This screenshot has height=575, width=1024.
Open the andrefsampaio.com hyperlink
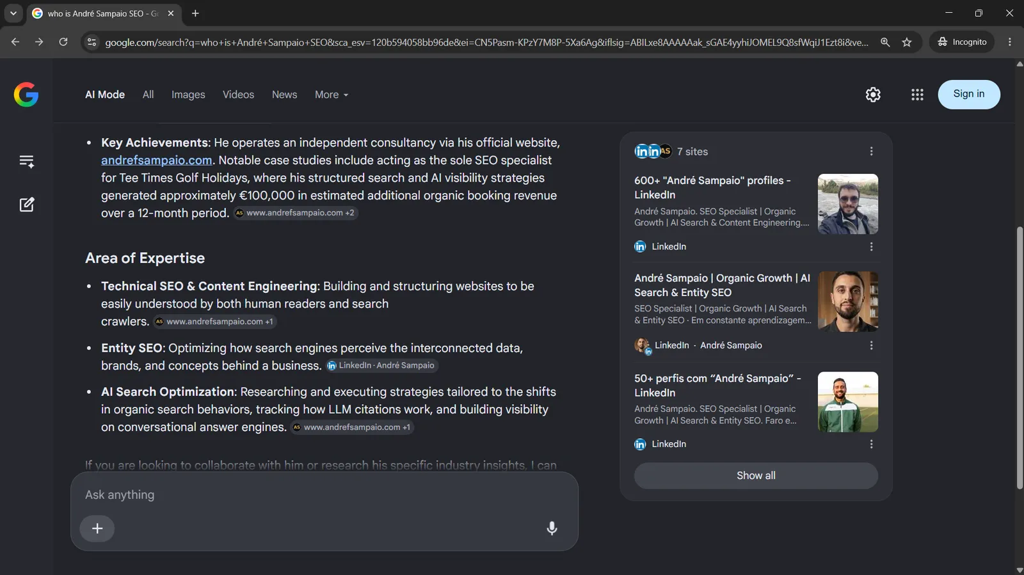pos(156,161)
